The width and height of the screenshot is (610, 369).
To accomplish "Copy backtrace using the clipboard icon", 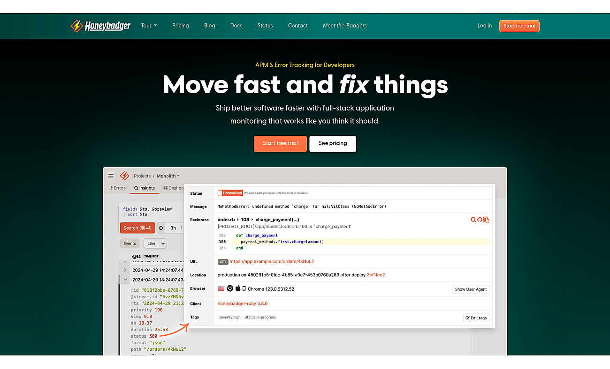I will 486,220.
